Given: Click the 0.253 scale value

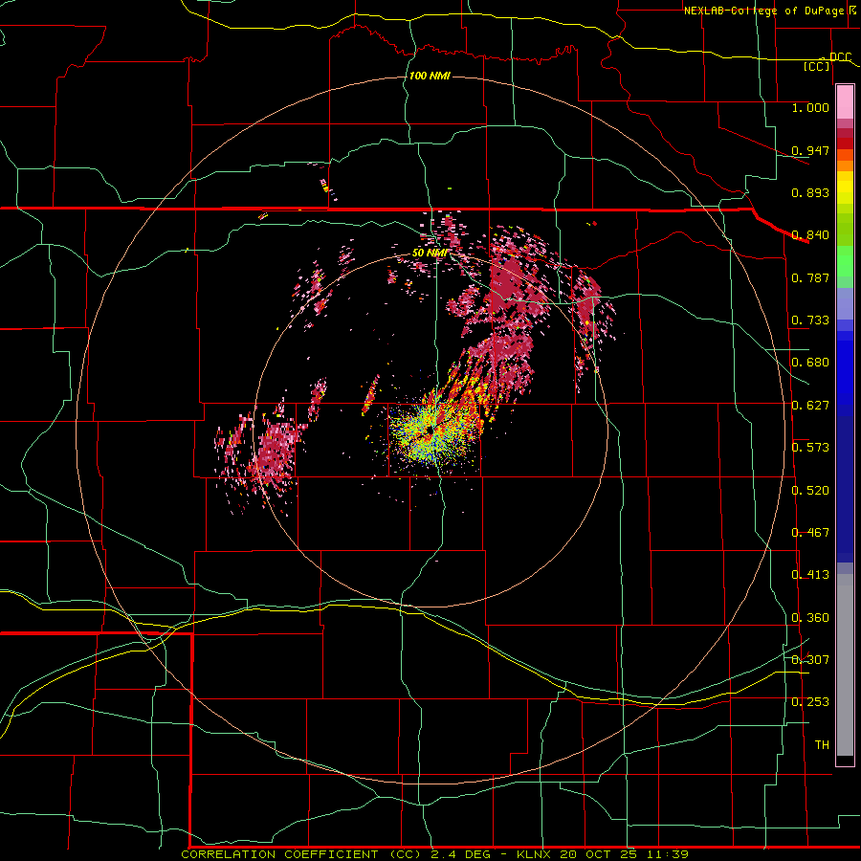Looking at the screenshot, I should [810, 702].
